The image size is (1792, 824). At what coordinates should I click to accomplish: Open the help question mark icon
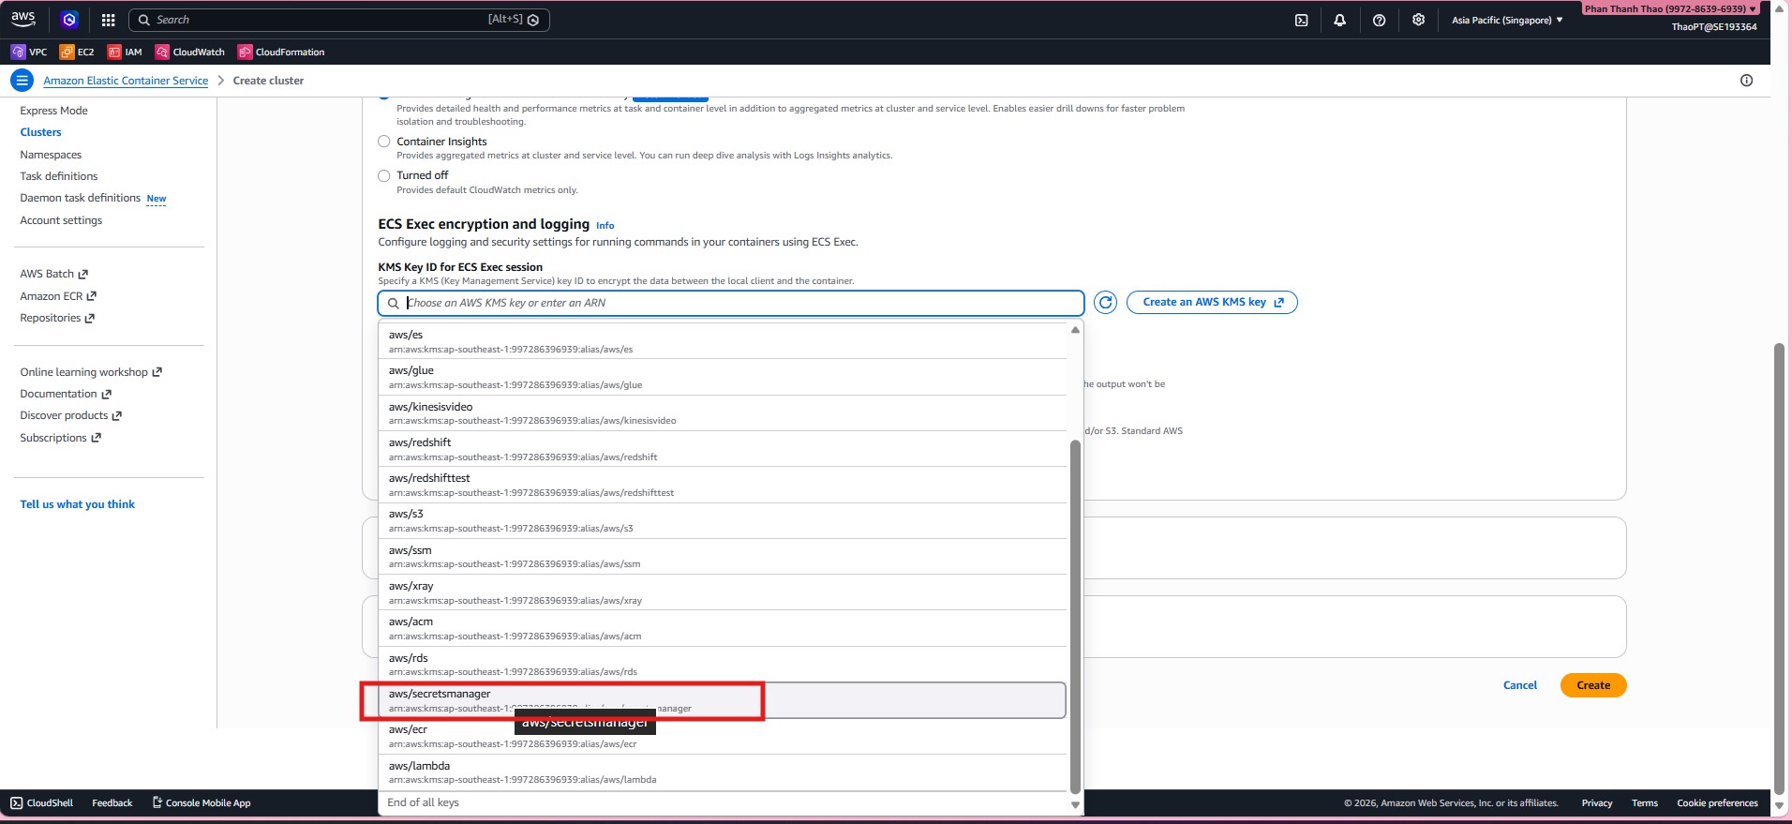[x=1379, y=20]
